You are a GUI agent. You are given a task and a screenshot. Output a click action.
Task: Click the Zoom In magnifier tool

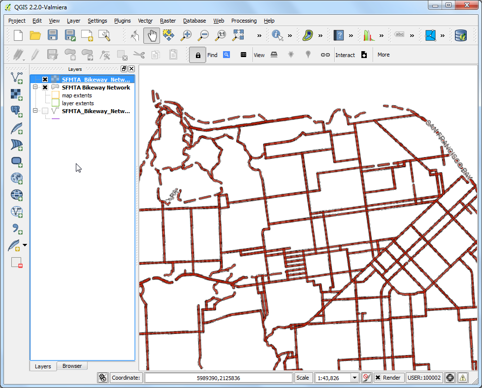[186, 35]
